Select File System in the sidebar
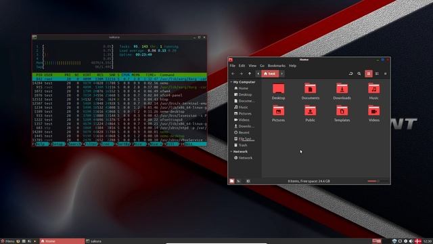This screenshot has width=433, height=244. tap(244, 139)
